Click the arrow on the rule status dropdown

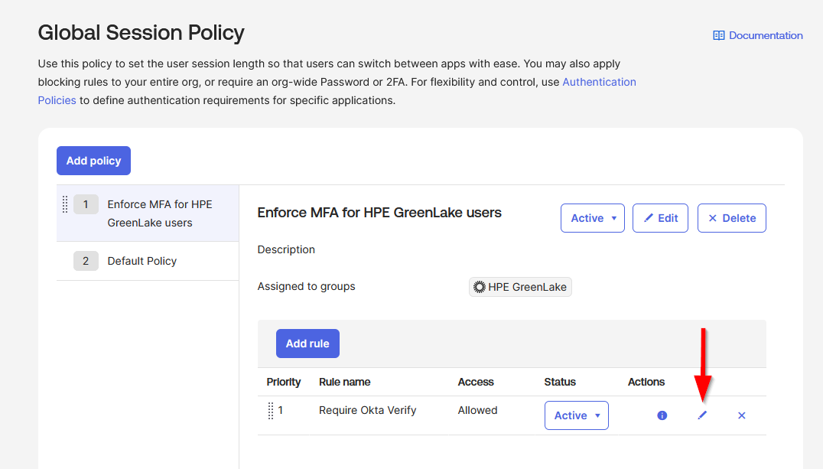point(597,416)
